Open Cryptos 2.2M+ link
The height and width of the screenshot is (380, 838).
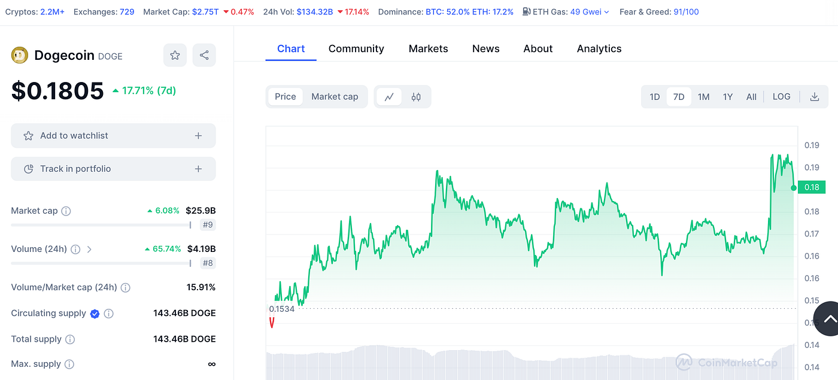[x=52, y=12]
